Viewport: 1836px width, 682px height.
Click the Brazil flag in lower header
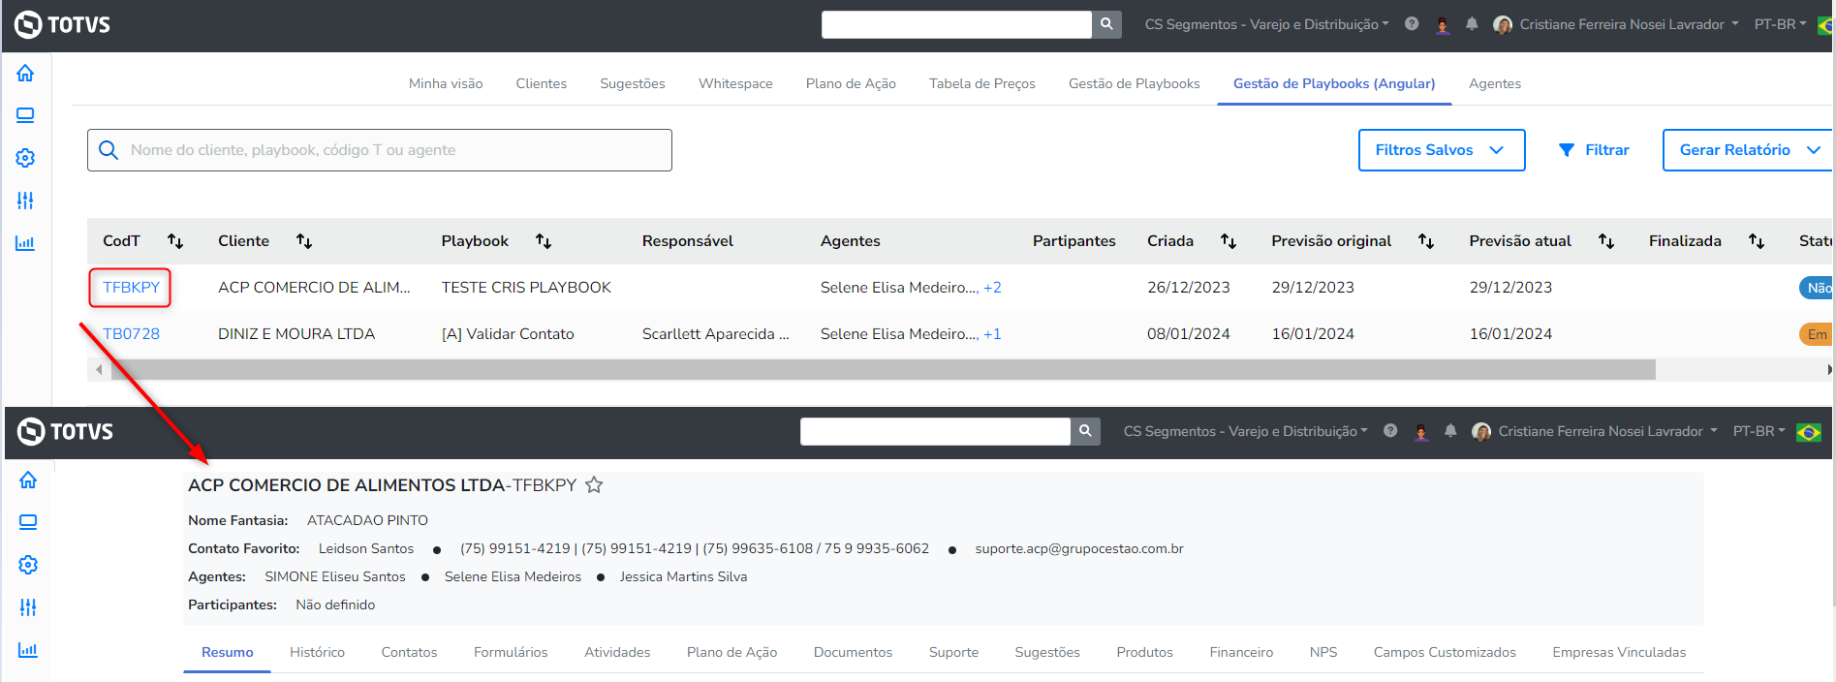click(1809, 432)
